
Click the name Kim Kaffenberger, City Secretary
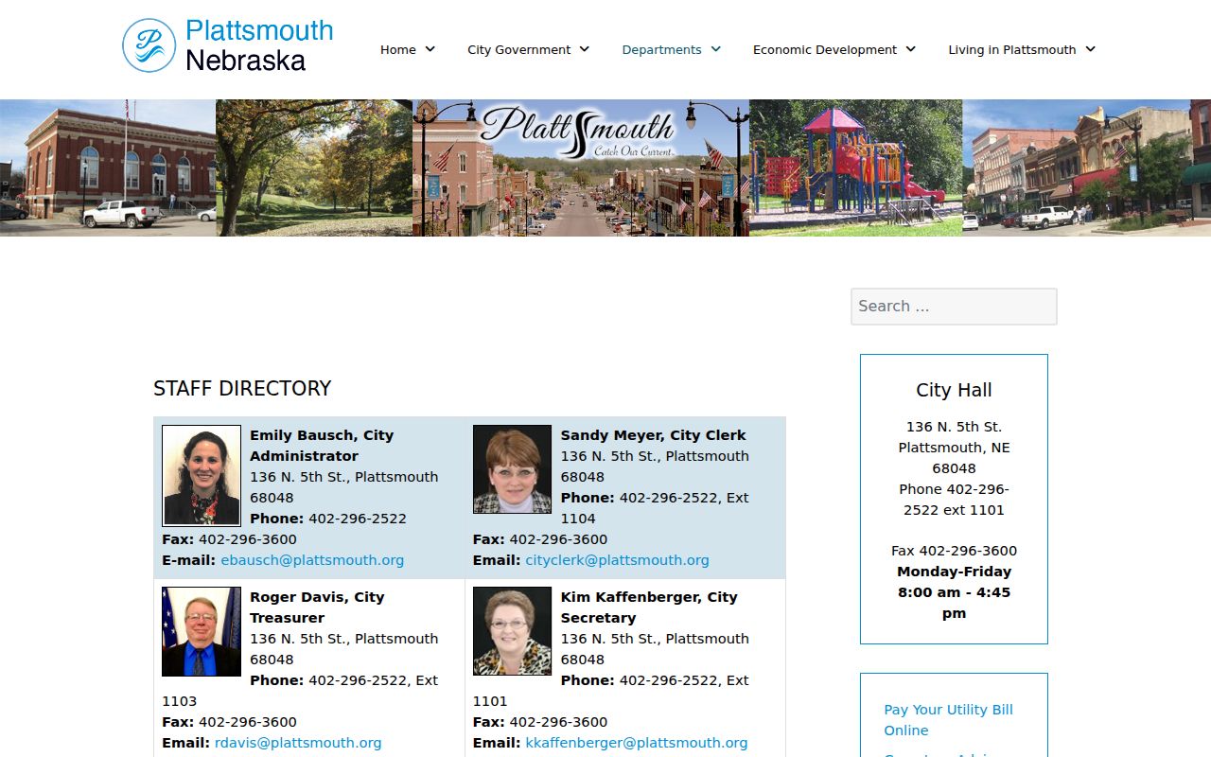649,607
